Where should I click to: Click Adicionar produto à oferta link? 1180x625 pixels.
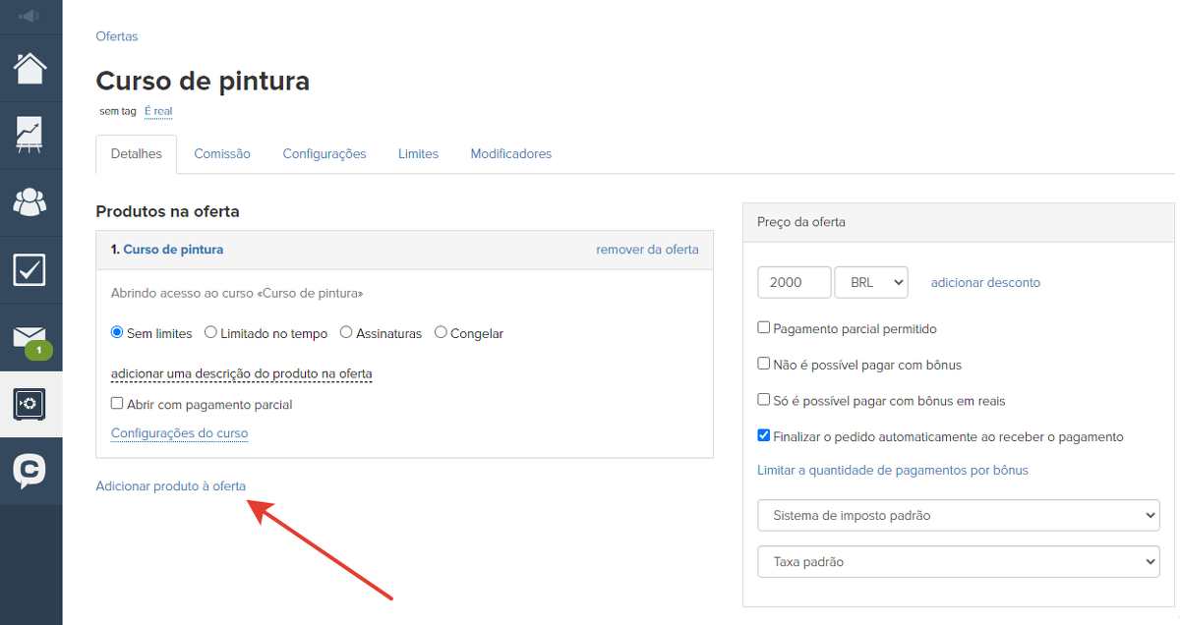click(170, 485)
